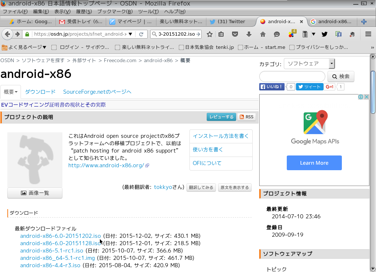Screen dimensions: 376x272
Task: Open the ヘルプ(H) menu
Action: click(x=175, y=11)
